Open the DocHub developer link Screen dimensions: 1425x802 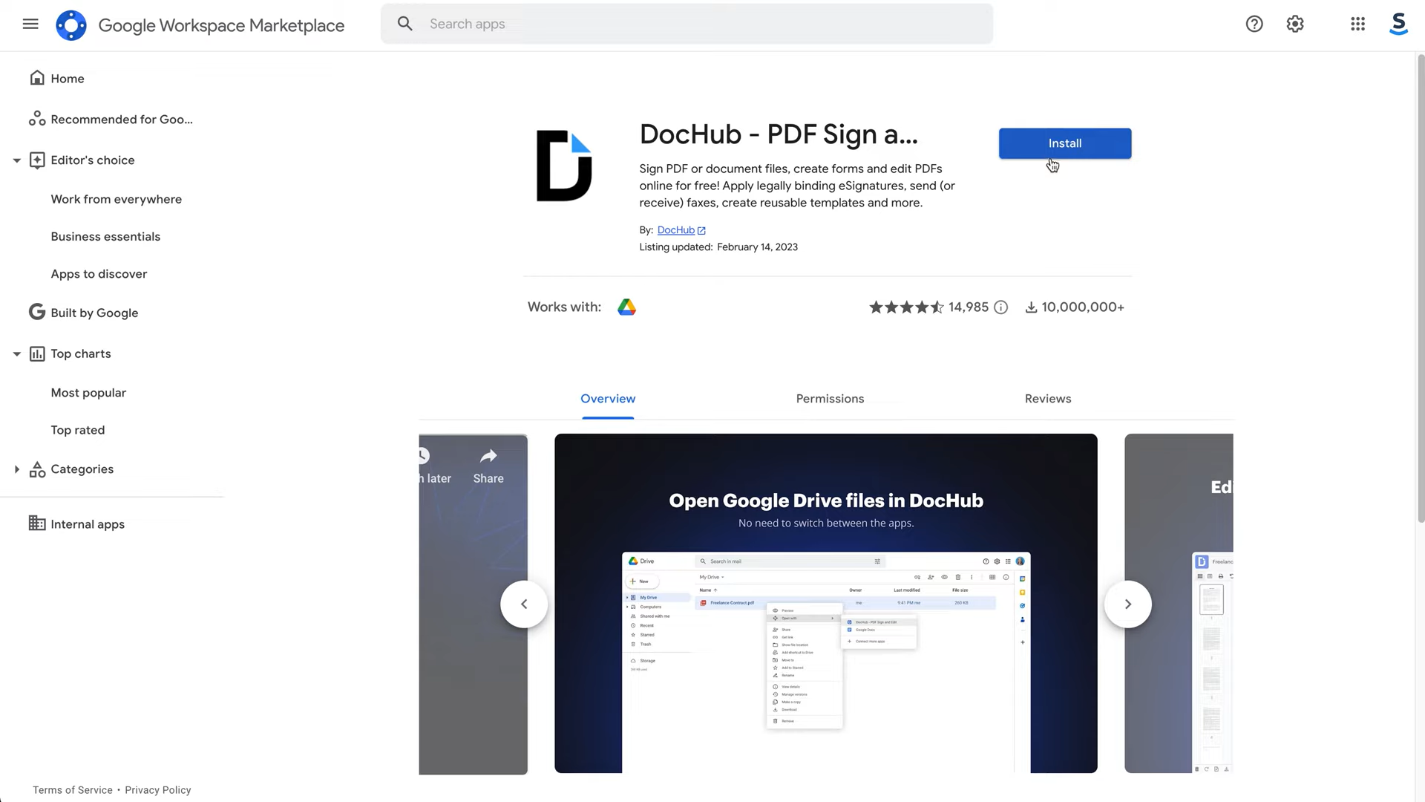coord(675,230)
